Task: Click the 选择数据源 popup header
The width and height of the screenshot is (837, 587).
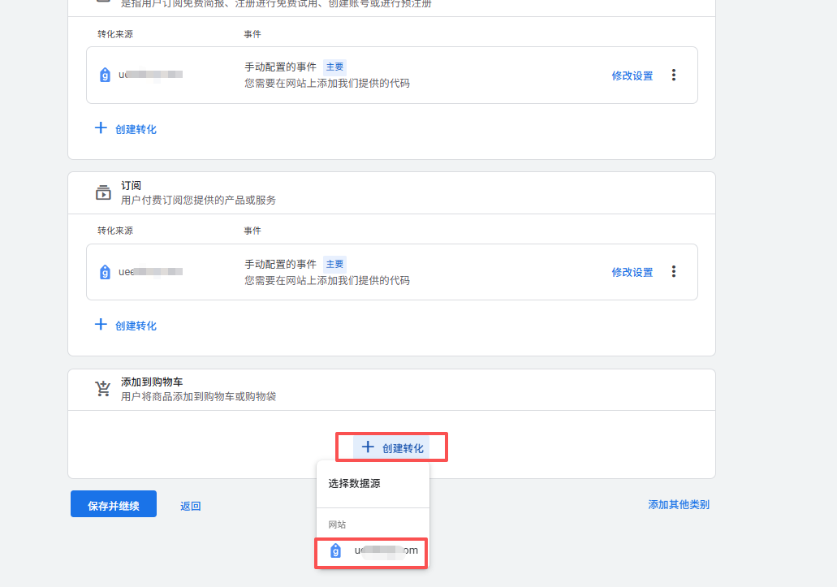Action: point(354,484)
